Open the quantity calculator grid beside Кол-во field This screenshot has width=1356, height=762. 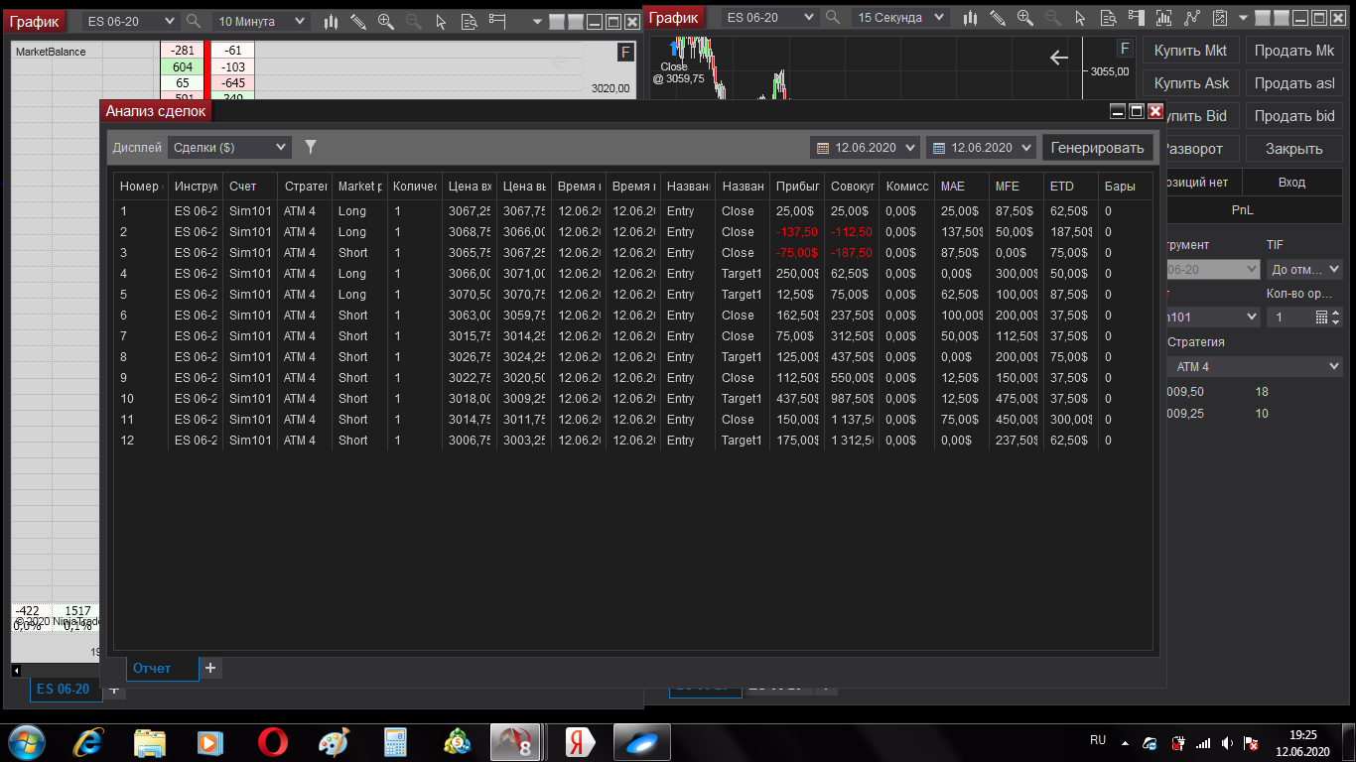tap(1321, 317)
